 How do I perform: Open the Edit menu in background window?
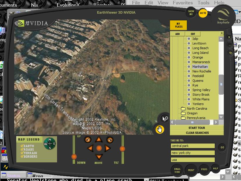point(149,3)
